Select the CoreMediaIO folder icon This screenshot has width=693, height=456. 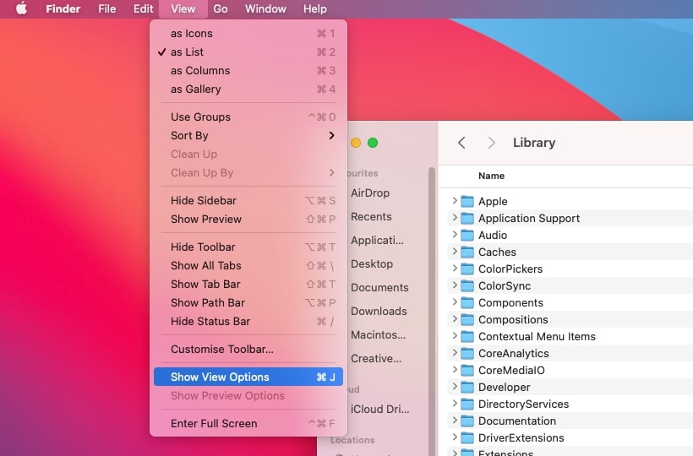tap(467, 370)
